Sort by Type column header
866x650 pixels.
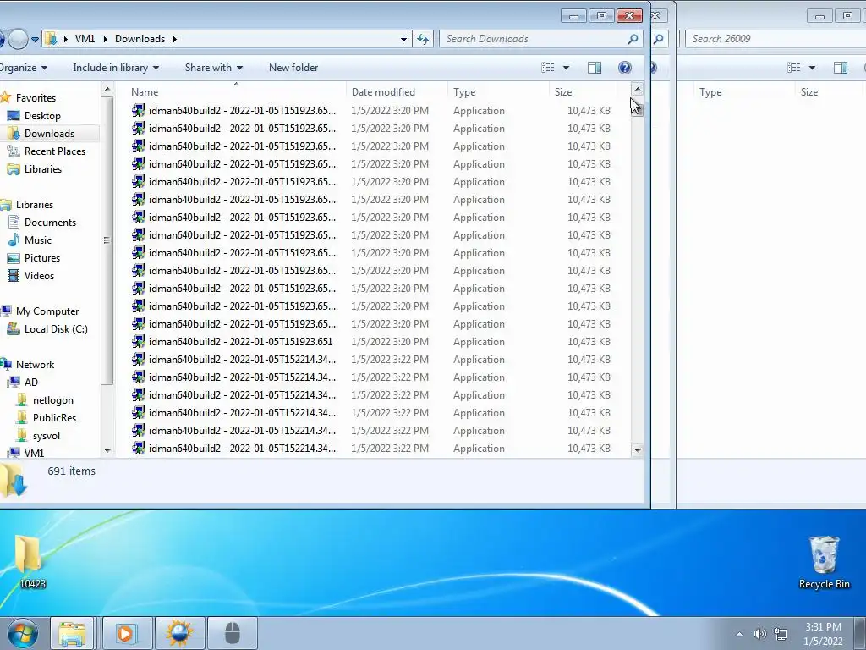tap(499, 92)
